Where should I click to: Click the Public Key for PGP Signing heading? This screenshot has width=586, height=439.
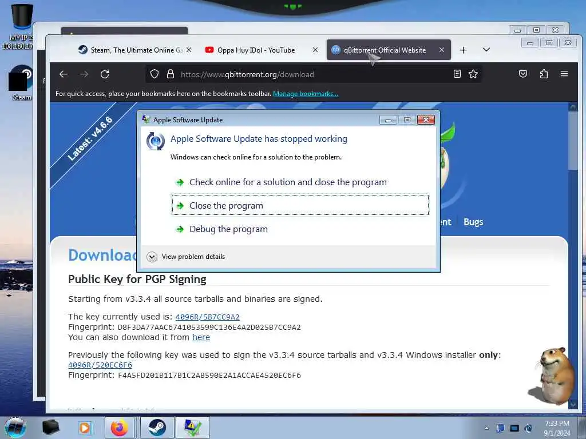(x=137, y=279)
